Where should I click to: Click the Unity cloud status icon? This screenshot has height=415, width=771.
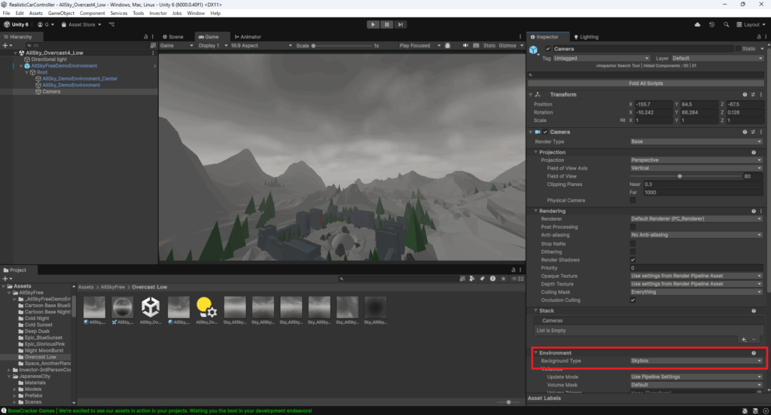point(697,25)
